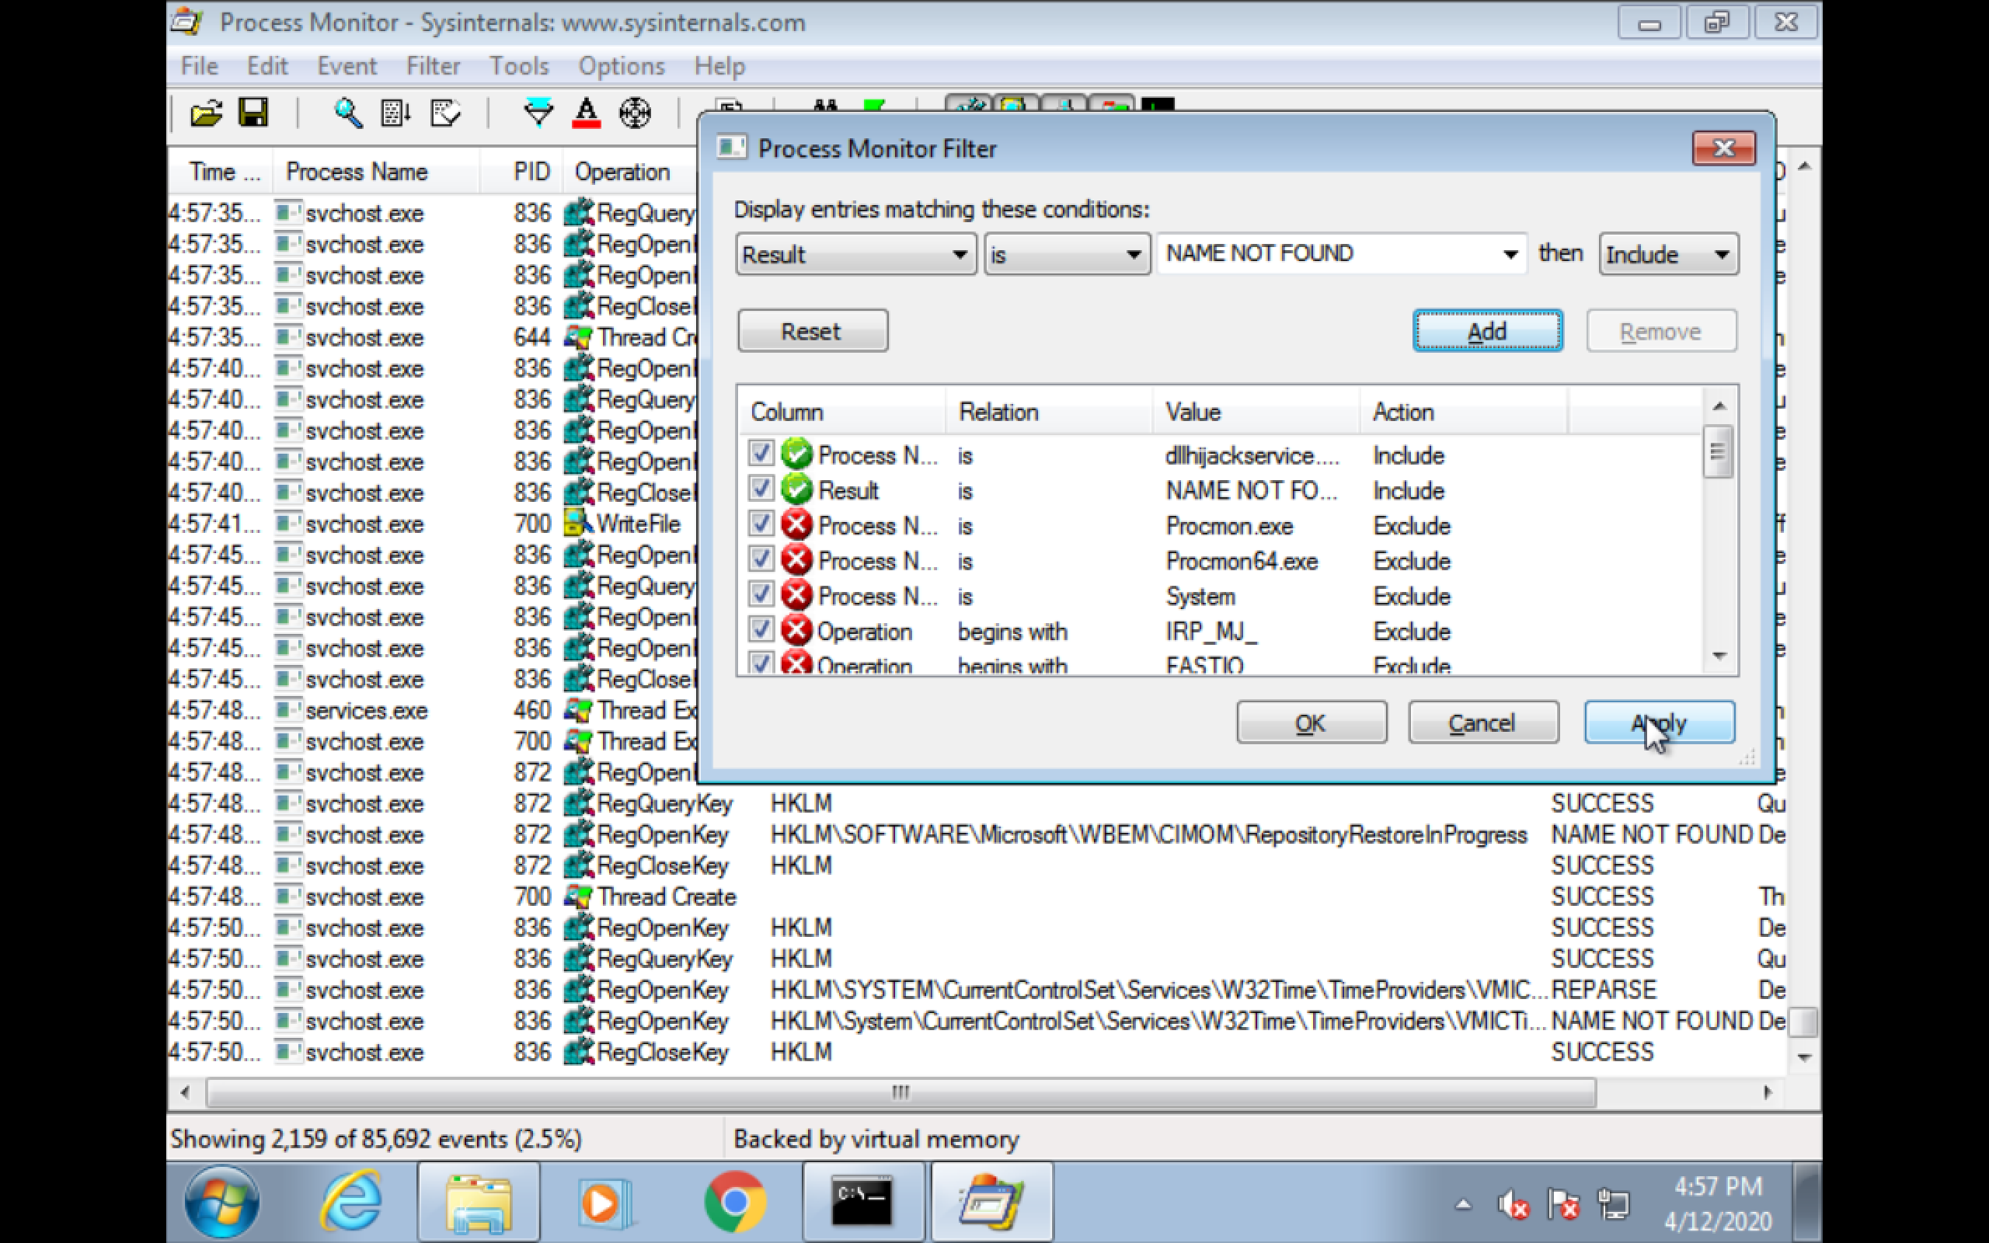Toggle the Procmon64.exe Exclude filter checkbox
Viewport: 1989px width, 1243px height.
point(761,559)
